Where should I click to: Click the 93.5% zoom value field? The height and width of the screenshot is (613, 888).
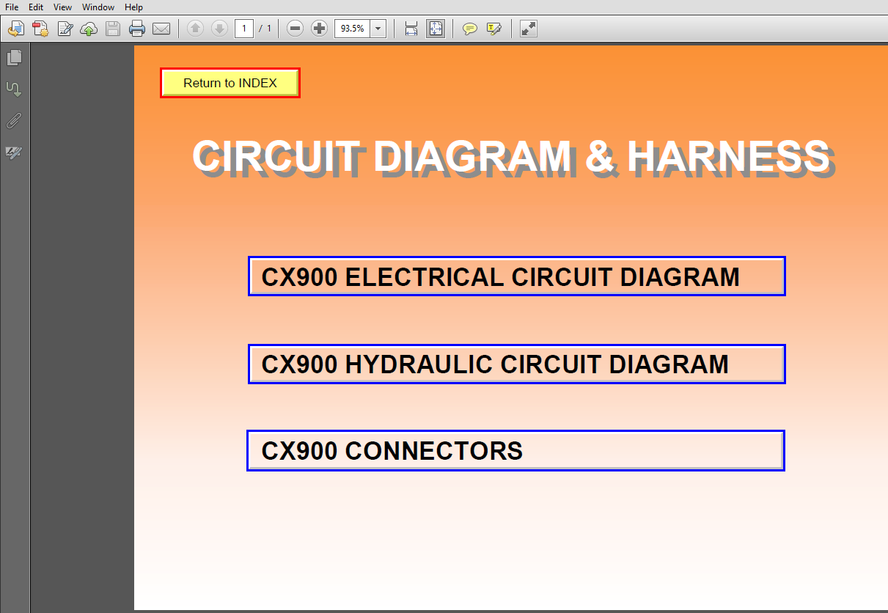353,29
